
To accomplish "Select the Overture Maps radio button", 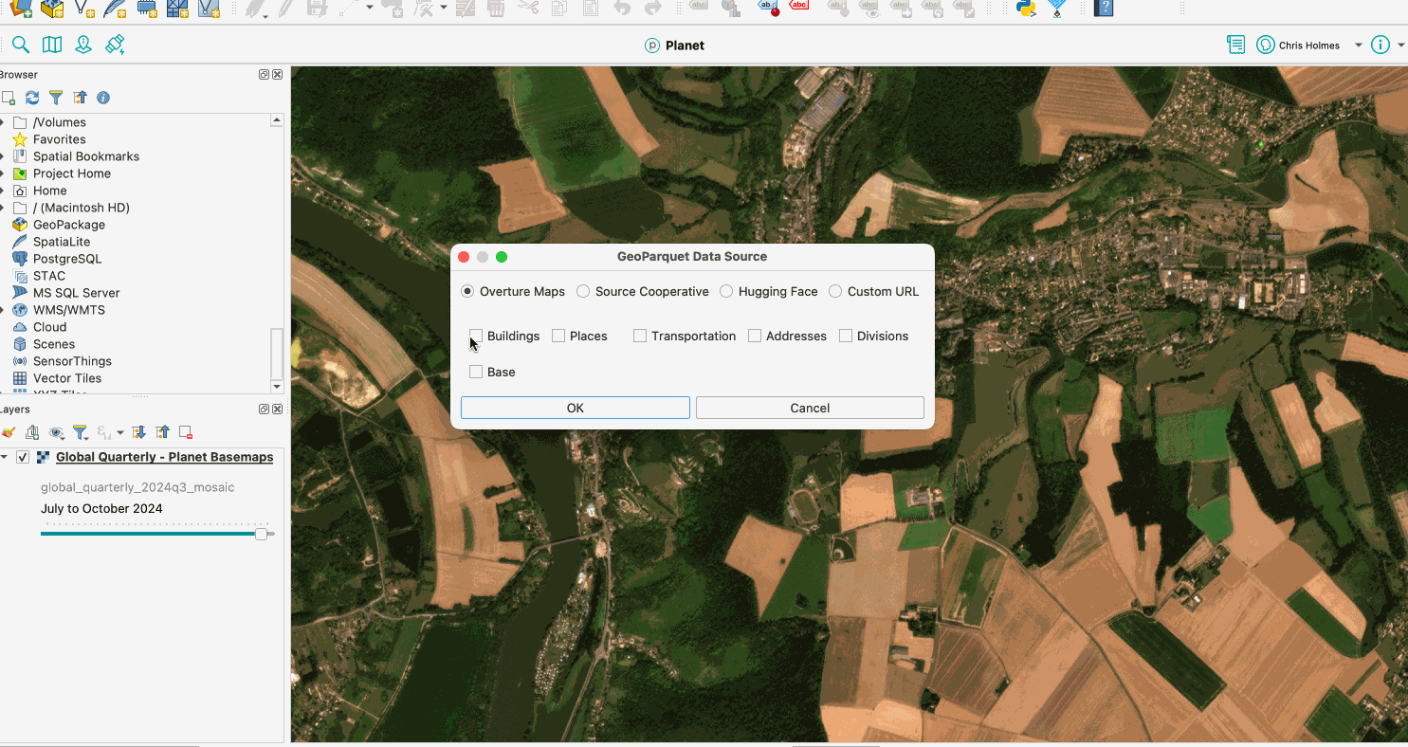I will 467,291.
